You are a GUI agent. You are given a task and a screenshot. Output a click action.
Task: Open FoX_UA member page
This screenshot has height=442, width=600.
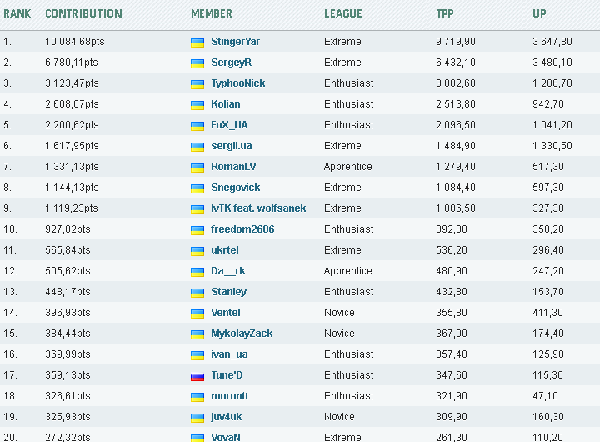pyautogui.click(x=229, y=125)
